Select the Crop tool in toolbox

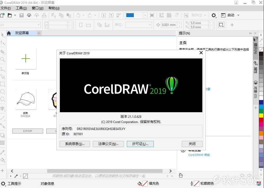tap(3, 52)
